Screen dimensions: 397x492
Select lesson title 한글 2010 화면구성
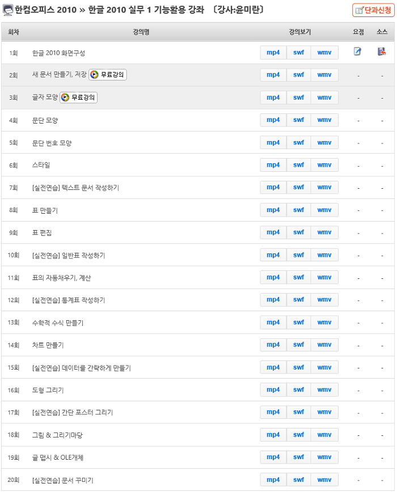point(58,53)
